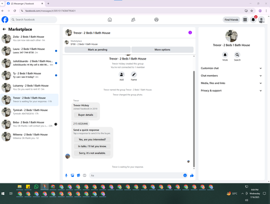Screen dimensions: 270x204
Task: Click the Windows Start button
Action: click(3, 194)
